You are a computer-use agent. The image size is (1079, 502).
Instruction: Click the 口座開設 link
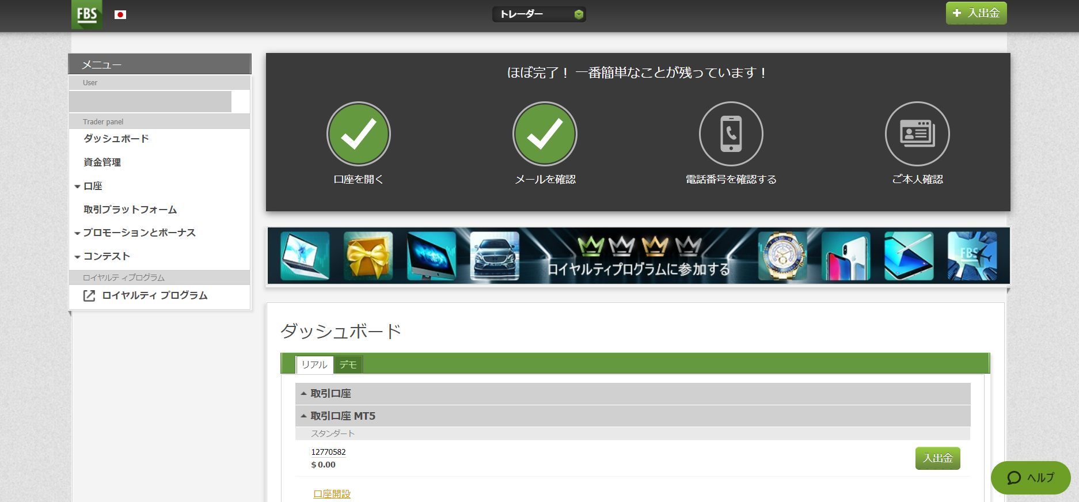[332, 494]
